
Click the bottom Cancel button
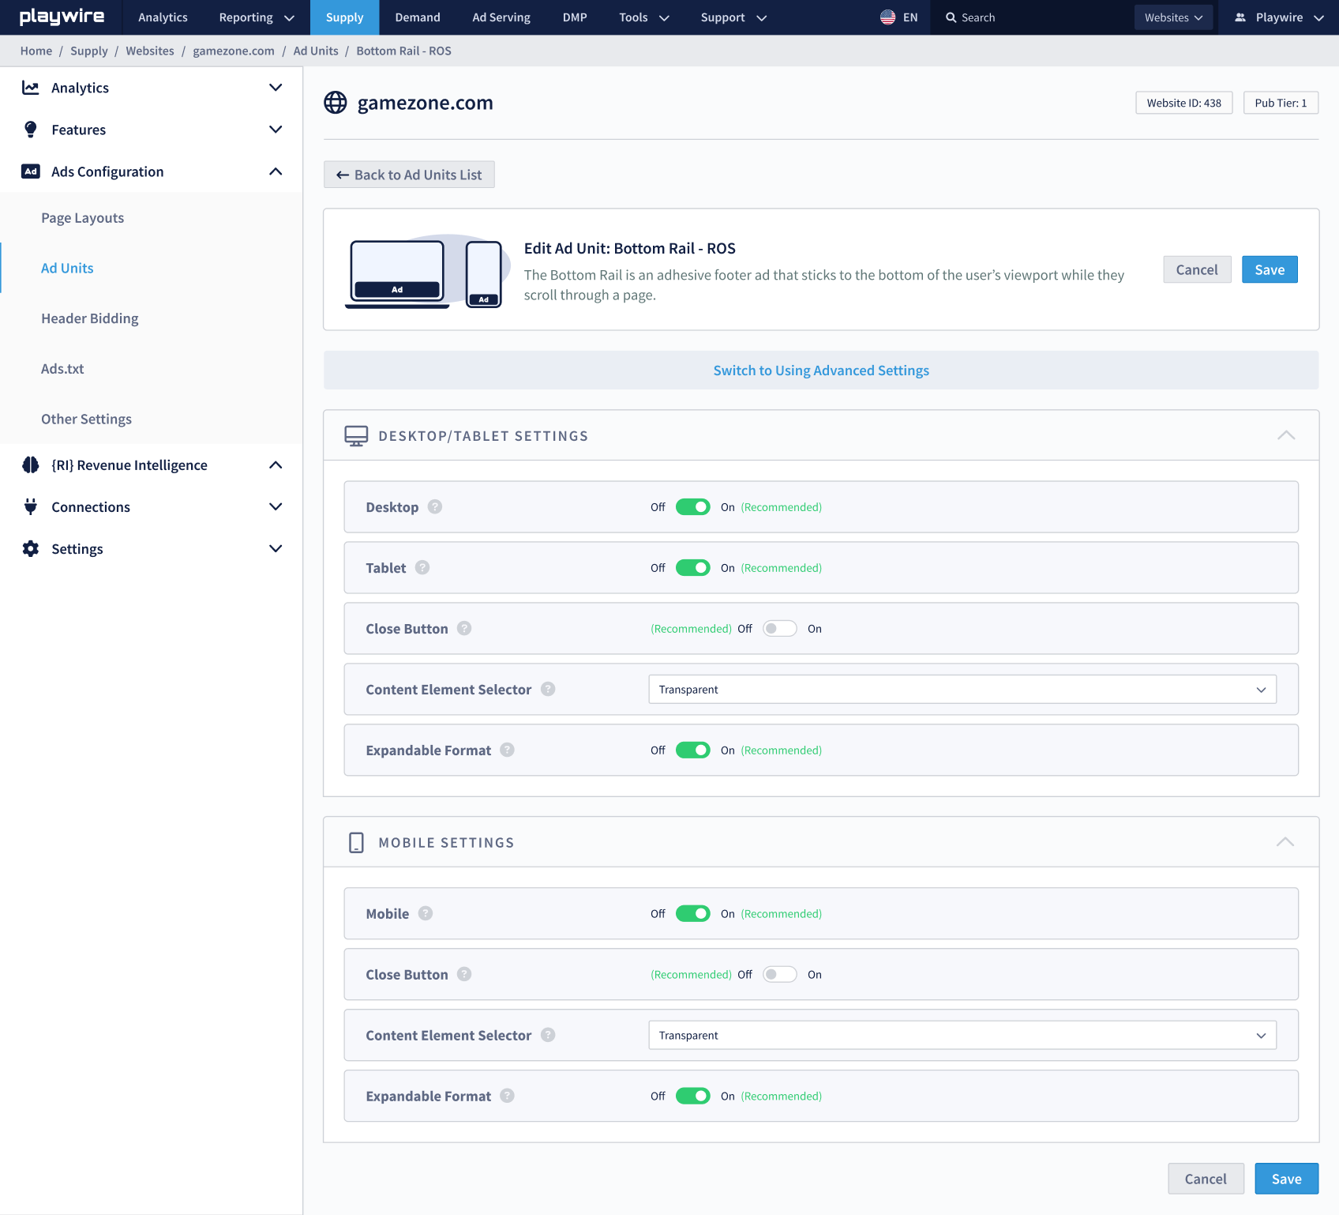[x=1206, y=1179]
